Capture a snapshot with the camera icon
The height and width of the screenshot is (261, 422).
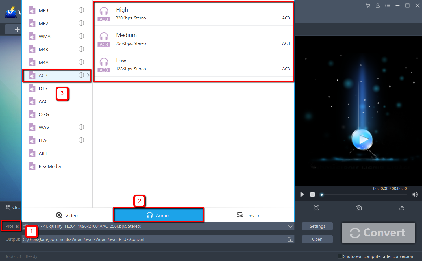coord(358,208)
